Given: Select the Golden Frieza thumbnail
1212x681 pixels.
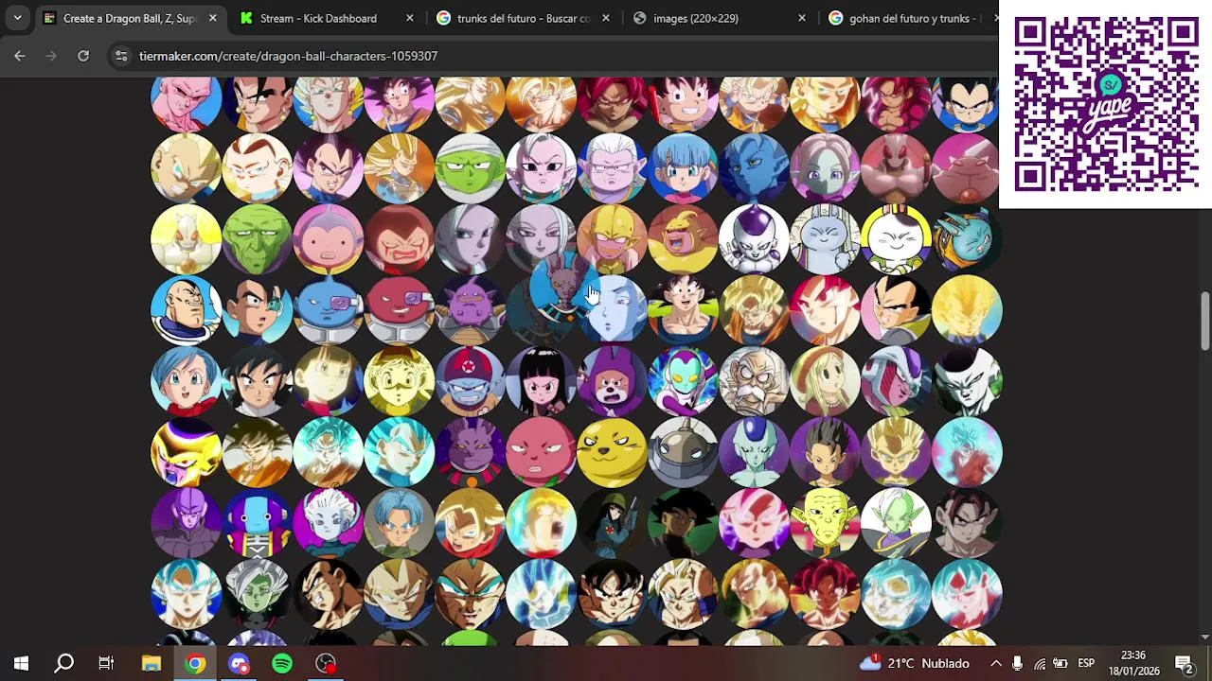Looking at the screenshot, I should 187,452.
